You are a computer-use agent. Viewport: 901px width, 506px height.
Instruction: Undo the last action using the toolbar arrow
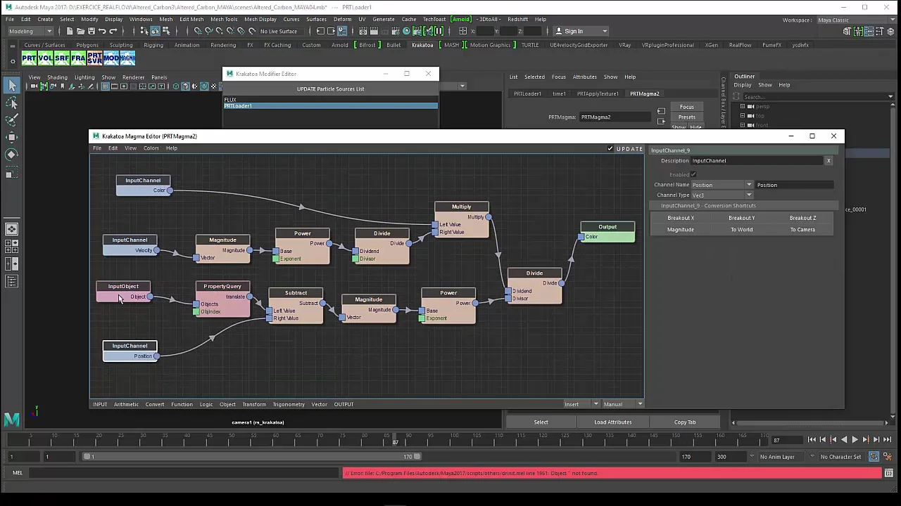click(x=103, y=31)
